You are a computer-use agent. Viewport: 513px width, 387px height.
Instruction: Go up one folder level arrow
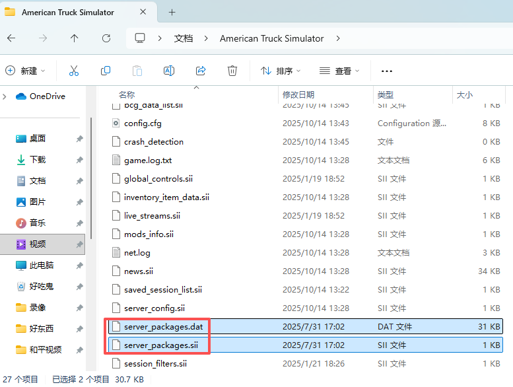click(x=74, y=38)
